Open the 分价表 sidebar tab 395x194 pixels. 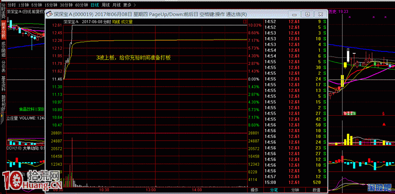[x=3, y=66]
